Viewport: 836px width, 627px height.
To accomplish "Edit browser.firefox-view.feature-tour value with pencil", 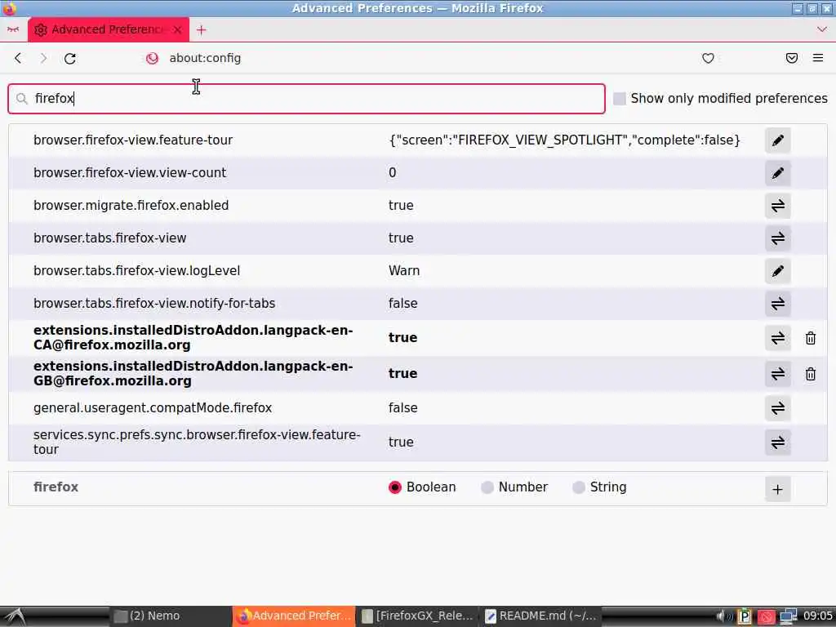I will [x=777, y=140].
